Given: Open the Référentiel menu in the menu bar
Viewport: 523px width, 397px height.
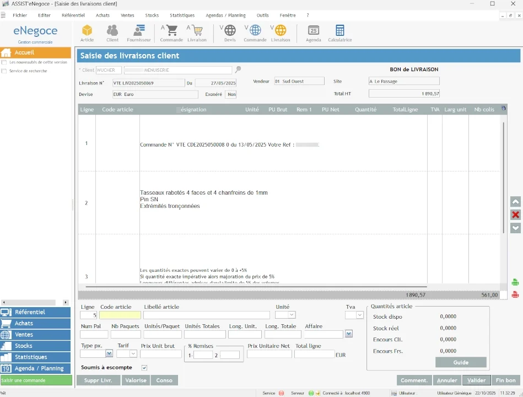Looking at the screenshot, I should 73,15.
